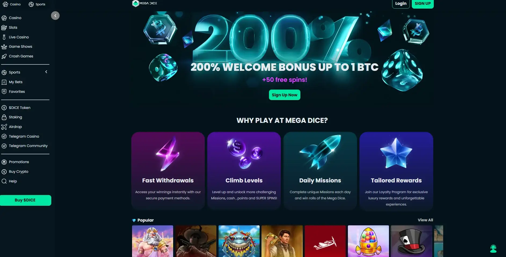Collapse the sidebar with the arrow button
506x257 pixels.
click(x=55, y=16)
